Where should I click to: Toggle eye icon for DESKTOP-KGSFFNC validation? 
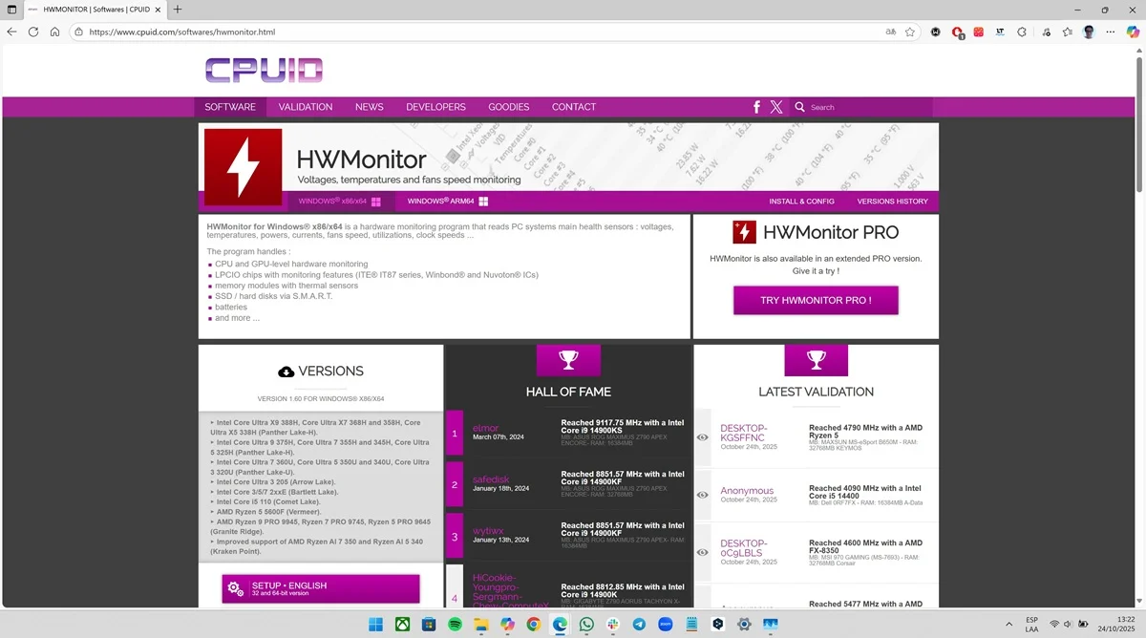(x=703, y=437)
